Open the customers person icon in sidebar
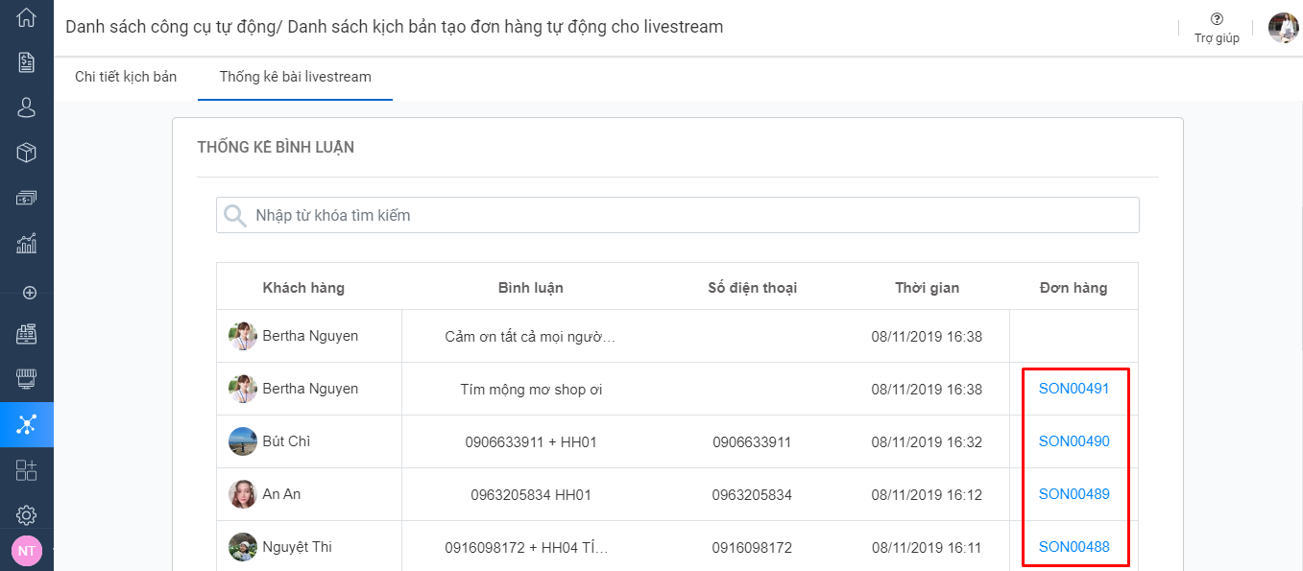The image size is (1303, 571). pyautogui.click(x=27, y=107)
